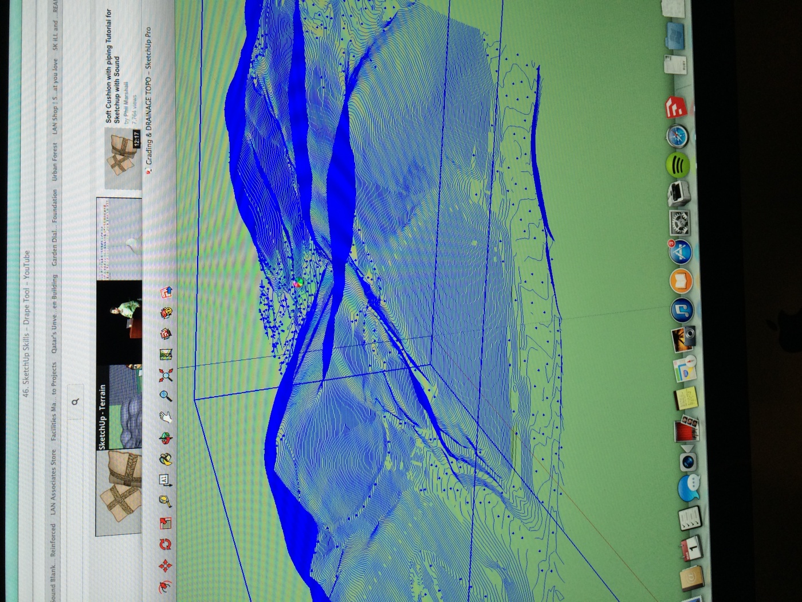Open 'LAN Associates Store' bookmark

pyautogui.click(x=53, y=482)
